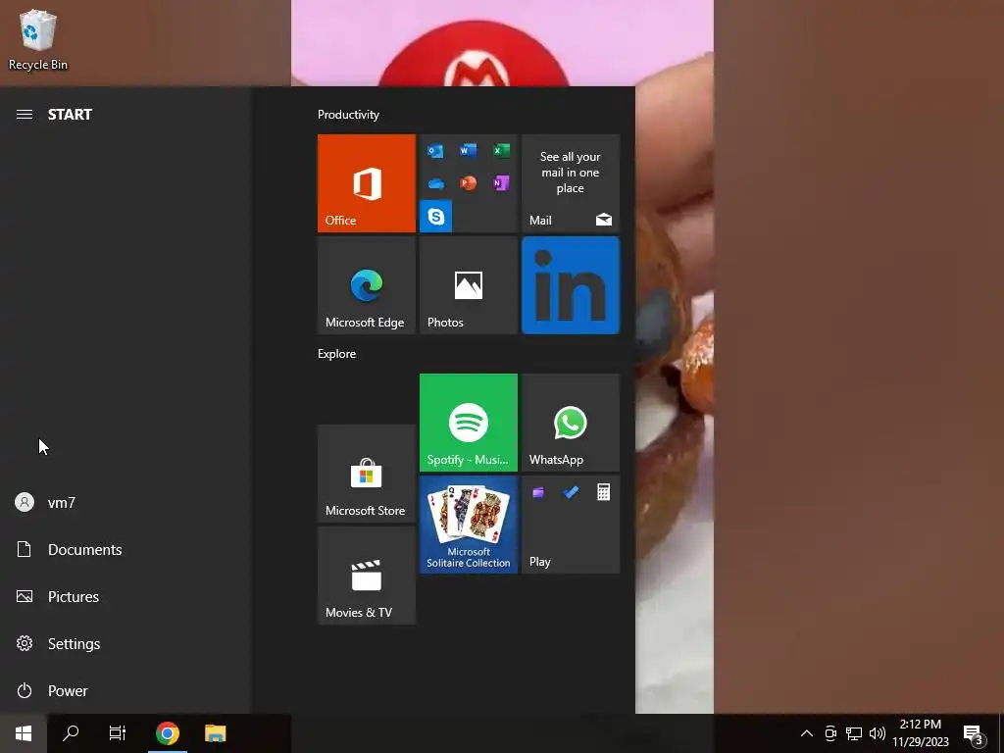Click the Windows Start button
This screenshot has width=1004, height=753.
tap(24, 733)
